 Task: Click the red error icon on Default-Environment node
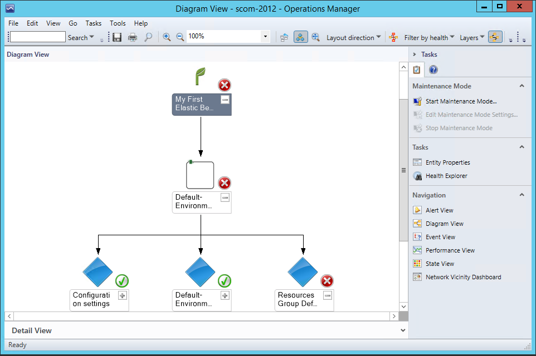point(224,183)
